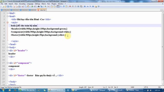Click 'Ln : 5 Col : 30' in status bar
The height and width of the screenshot is (92, 164).
(108, 87)
